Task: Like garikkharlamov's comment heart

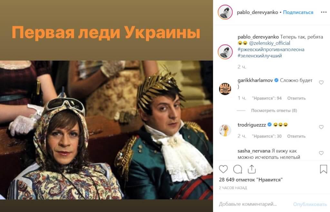Action: pos(321,82)
